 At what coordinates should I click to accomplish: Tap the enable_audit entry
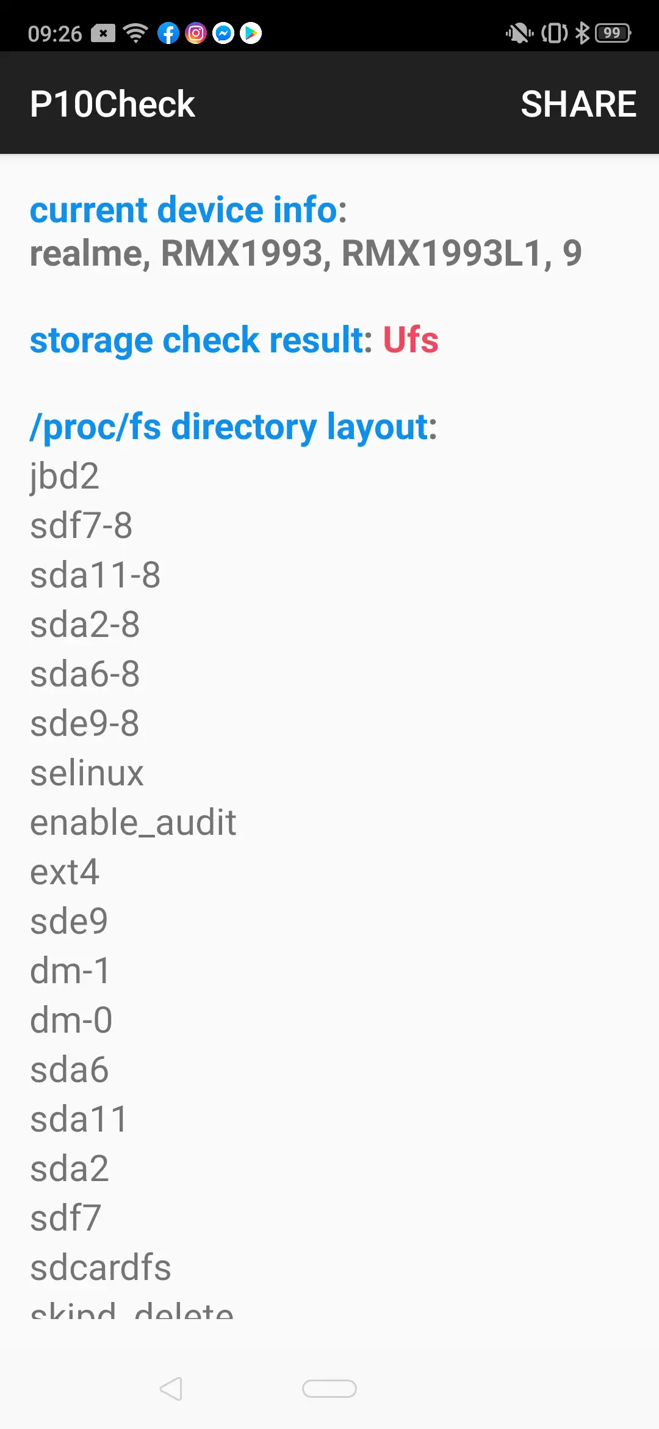133,823
